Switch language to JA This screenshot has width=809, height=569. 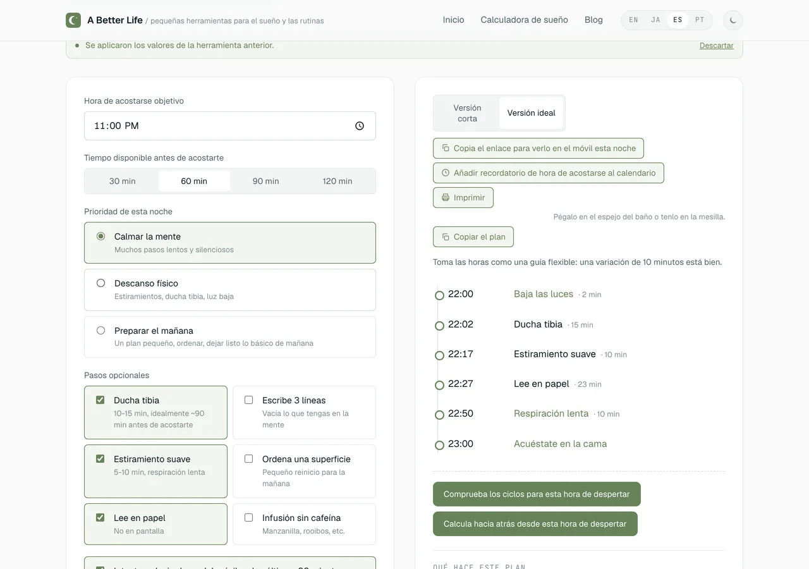656,20
